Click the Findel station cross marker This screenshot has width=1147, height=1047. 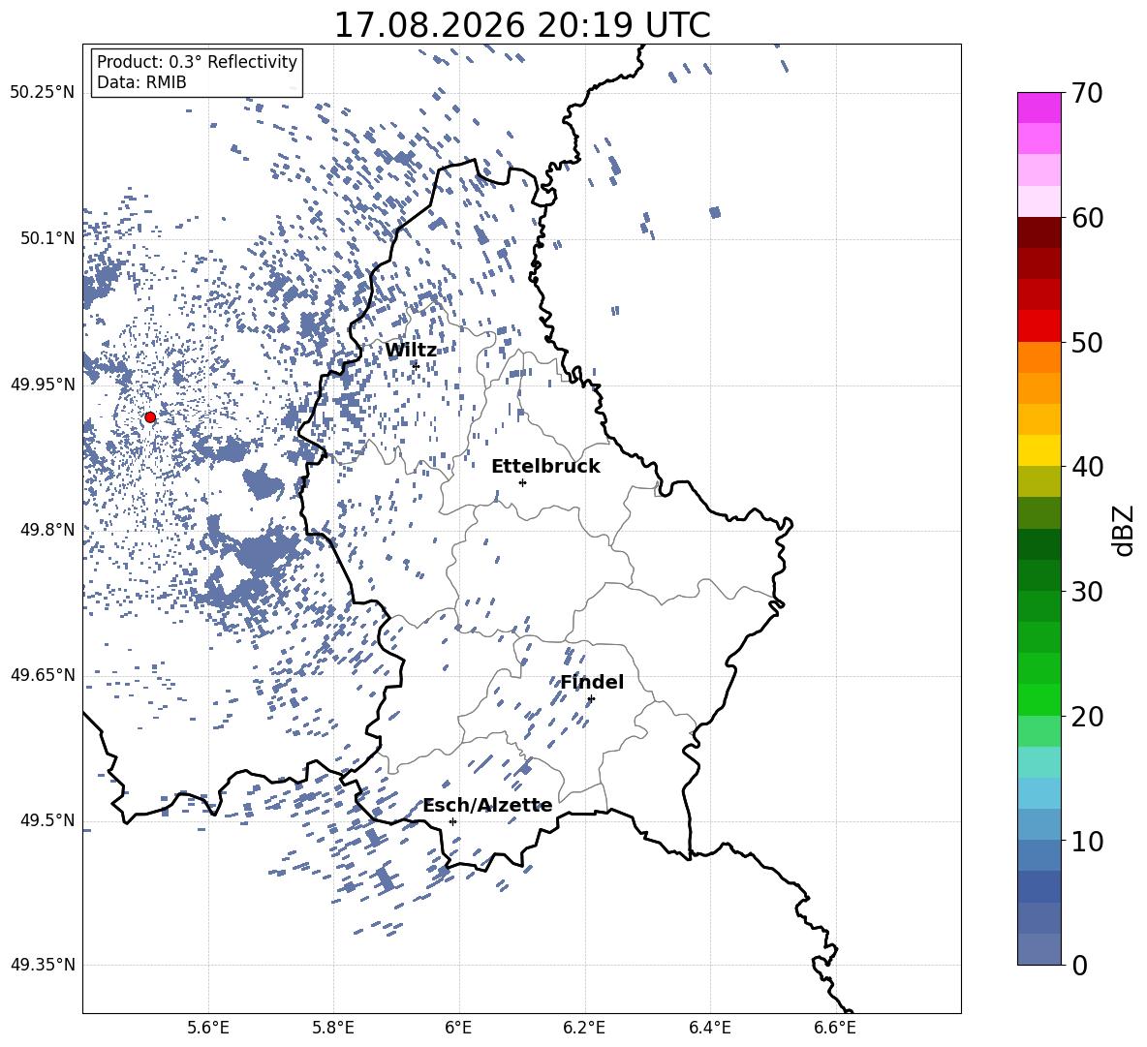coord(591,699)
